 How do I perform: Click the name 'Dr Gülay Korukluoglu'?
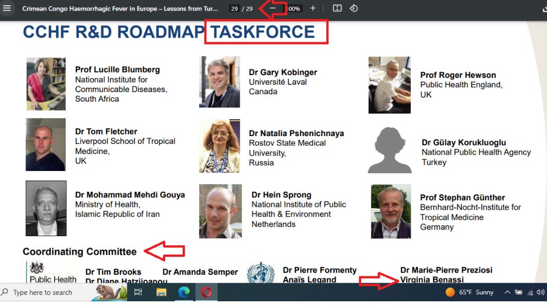point(464,142)
